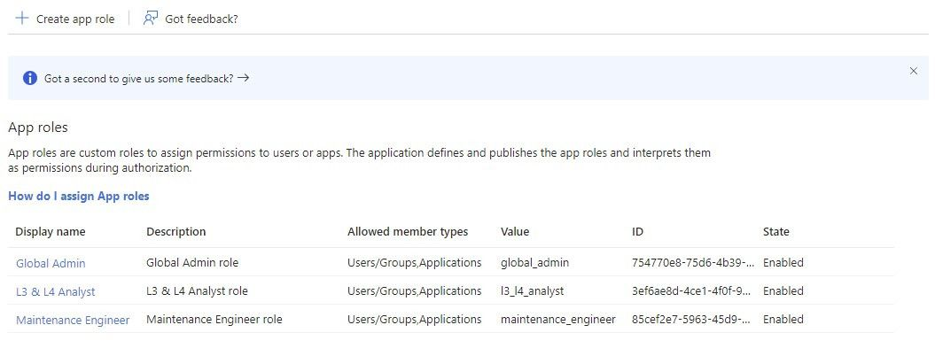Open 'How do I assign App roles' link
The image size is (935, 356).
tap(79, 196)
